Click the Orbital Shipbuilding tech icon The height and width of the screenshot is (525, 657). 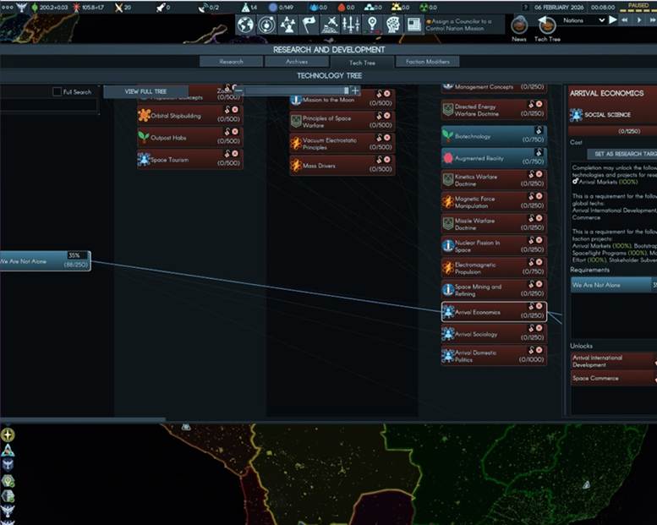click(144, 115)
